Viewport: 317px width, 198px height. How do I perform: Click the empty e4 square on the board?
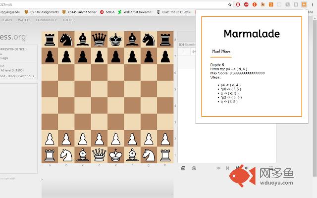pyautogui.click(x=115, y=105)
